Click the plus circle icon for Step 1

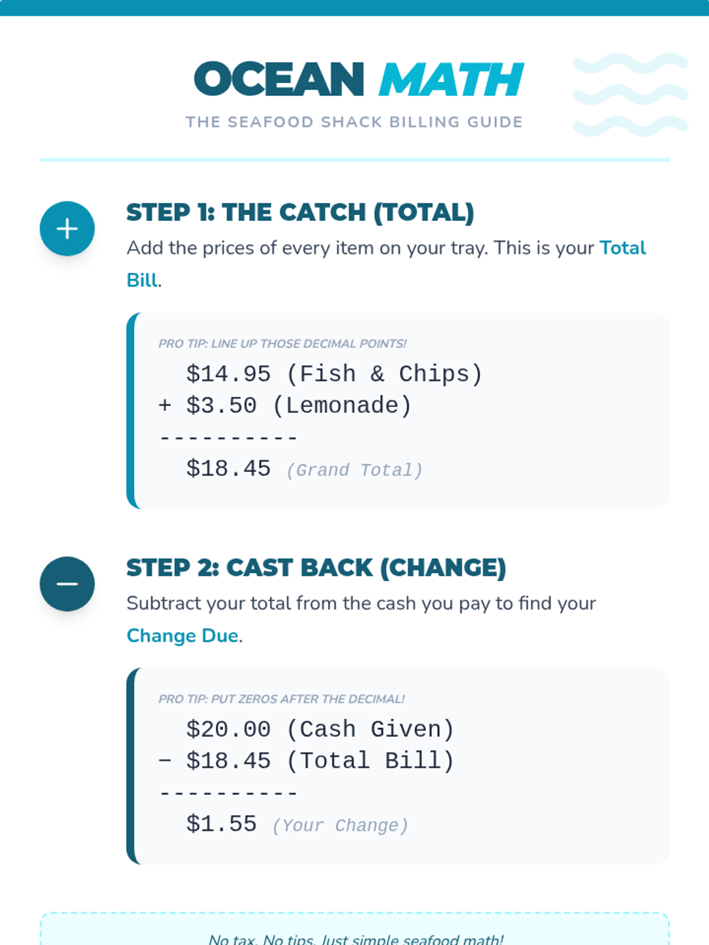(67, 229)
